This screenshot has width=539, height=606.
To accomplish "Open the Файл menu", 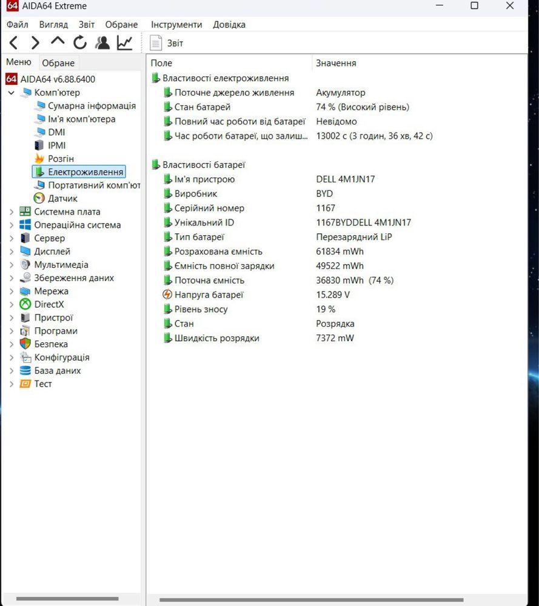I will pos(18,24).
